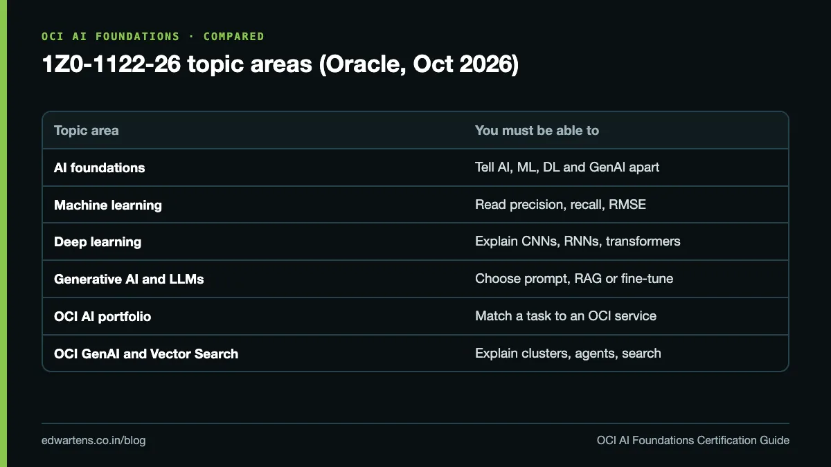The height and width of the screenshot is (467, 831).
Task: Click 'Choose prompt, RAG or fine-tune' cell
Action: tap(574, 280)
